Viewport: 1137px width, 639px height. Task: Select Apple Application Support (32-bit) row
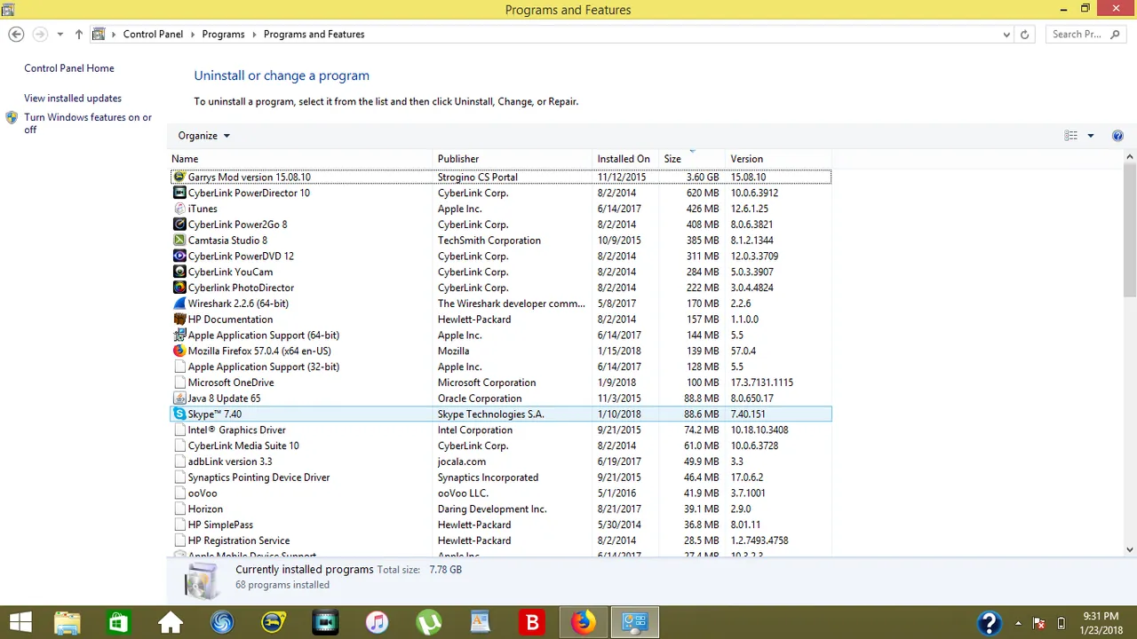tap(501, 367)
